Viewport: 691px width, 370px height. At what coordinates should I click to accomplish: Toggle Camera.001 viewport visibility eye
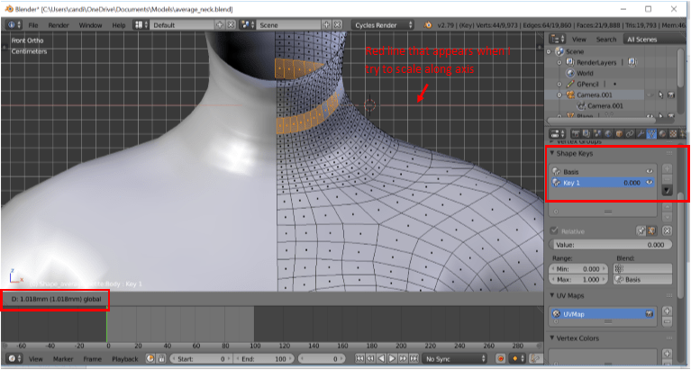point(650,95)
